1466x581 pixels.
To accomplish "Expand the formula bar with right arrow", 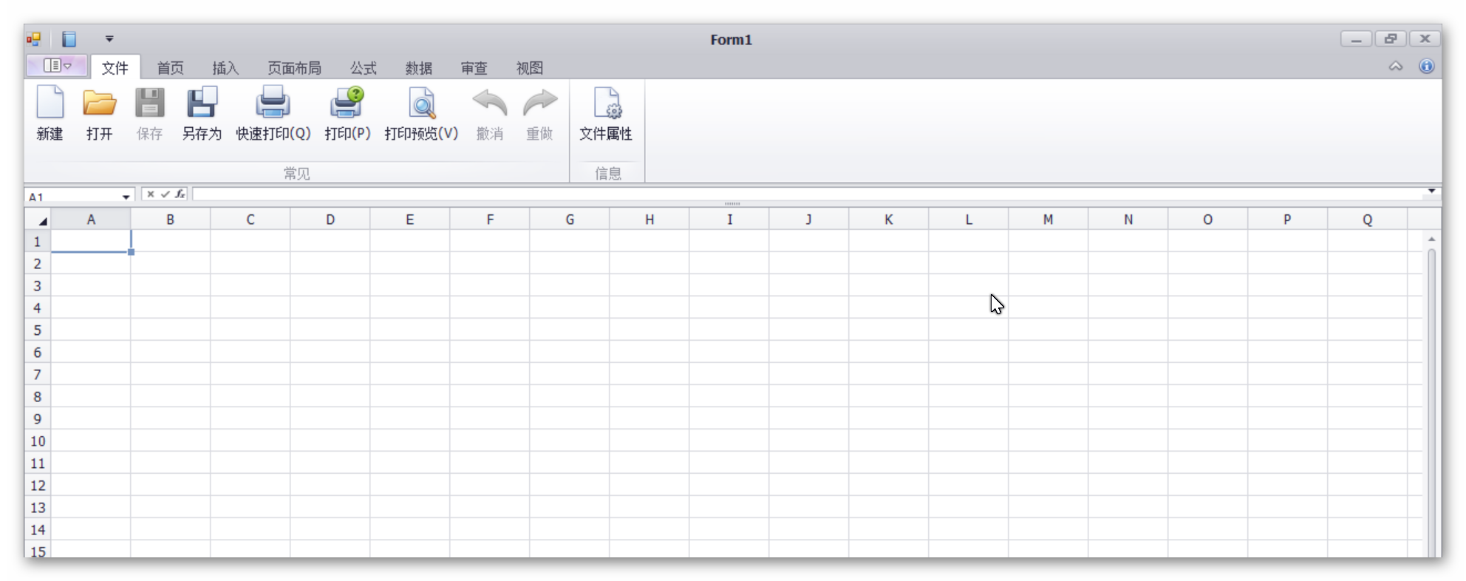I will pos(1431,191).
